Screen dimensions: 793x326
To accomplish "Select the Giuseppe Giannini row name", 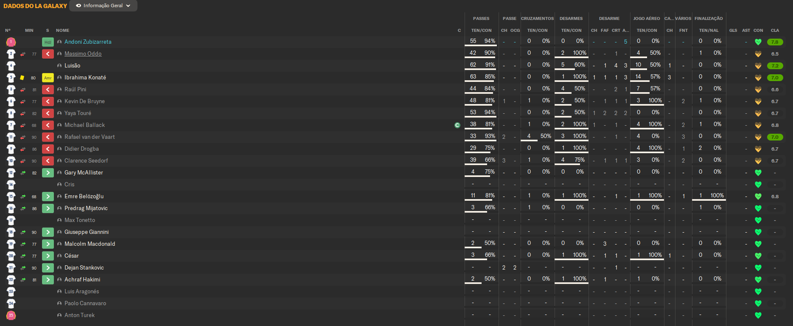I will (87, 232).
